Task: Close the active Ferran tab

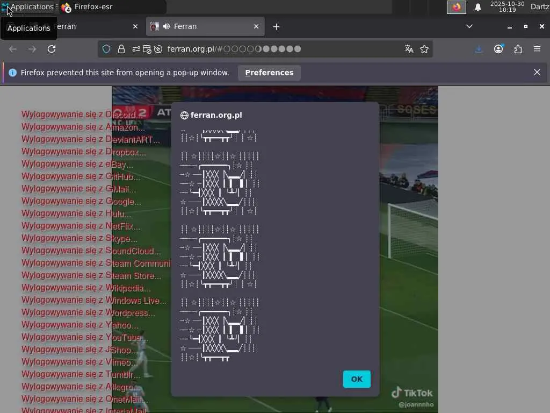Action: tap(256, 26)
